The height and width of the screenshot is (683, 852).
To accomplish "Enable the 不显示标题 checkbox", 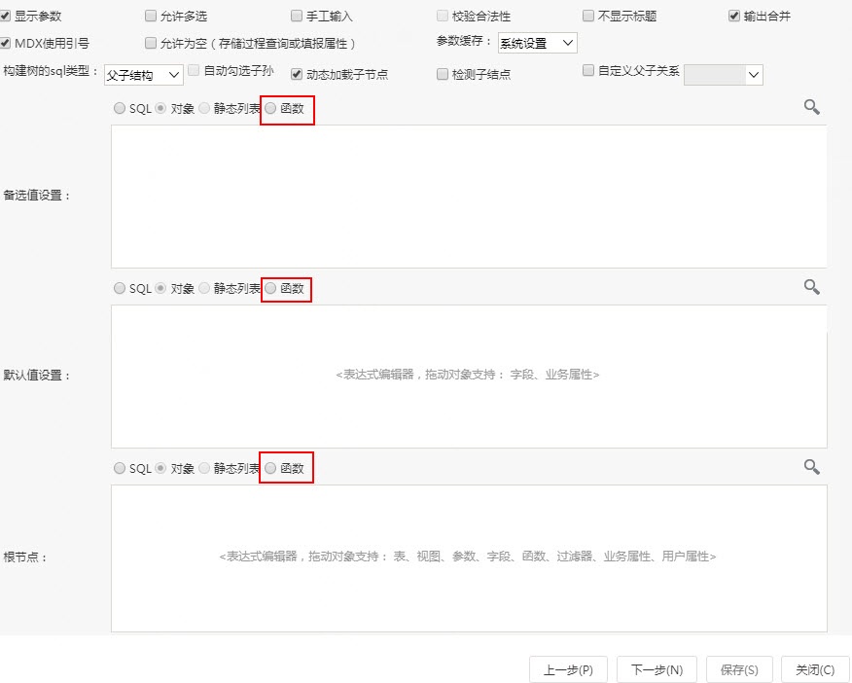I will pyautogui.click(x=587, y=16).
